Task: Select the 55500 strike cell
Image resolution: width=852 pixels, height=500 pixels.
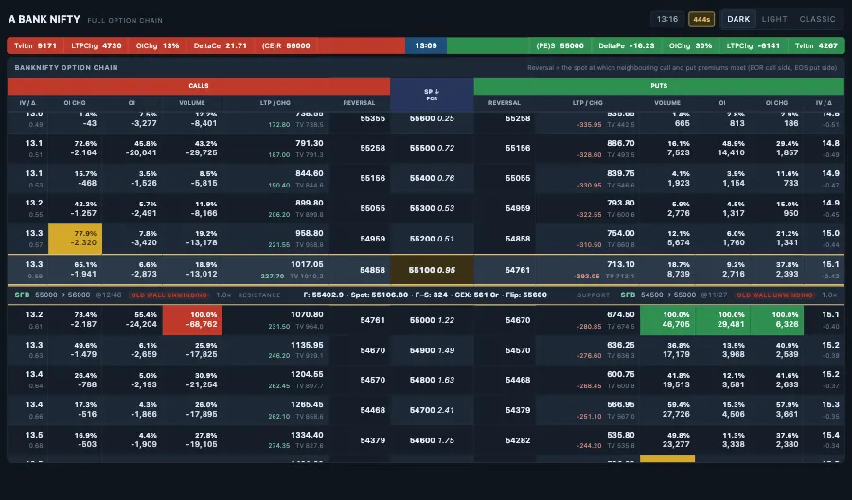Action: tap(432, 148)
